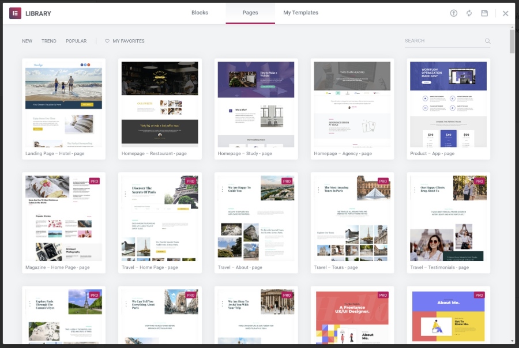Click PRO badge on About Me template
519x348 pixels.
point(479,295)
